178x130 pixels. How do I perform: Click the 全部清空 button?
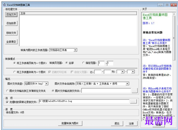click(11, 42)
